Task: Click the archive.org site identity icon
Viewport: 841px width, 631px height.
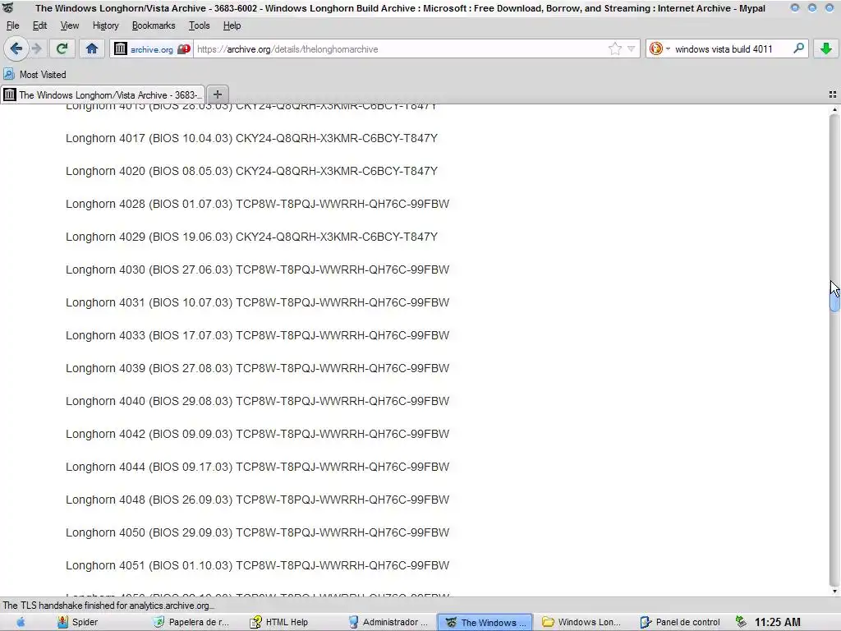Action: point(121,48)
